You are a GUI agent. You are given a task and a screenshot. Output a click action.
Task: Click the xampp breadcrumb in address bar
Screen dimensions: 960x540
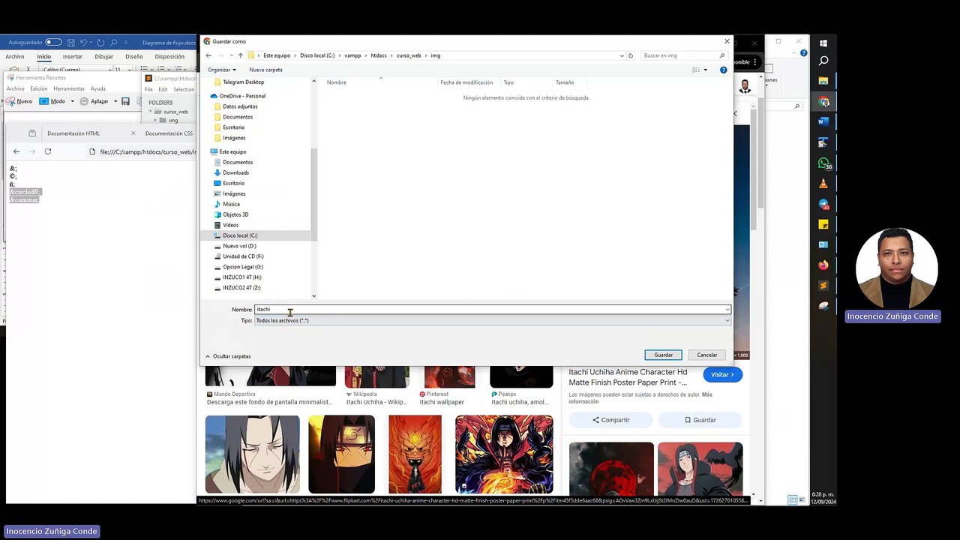pos(352,55)
